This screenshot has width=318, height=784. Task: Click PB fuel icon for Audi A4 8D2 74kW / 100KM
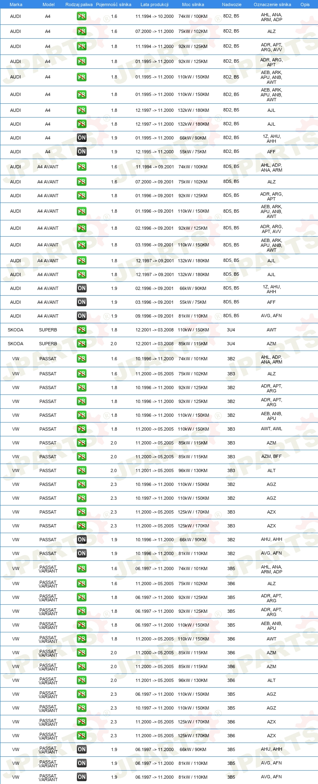click(x=82, y=17)
